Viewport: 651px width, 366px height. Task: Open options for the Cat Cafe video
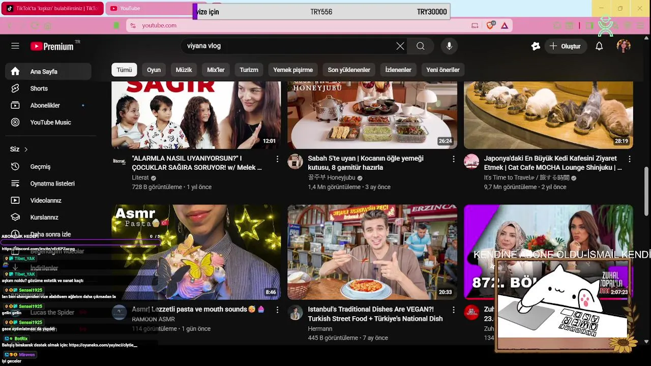630,159
